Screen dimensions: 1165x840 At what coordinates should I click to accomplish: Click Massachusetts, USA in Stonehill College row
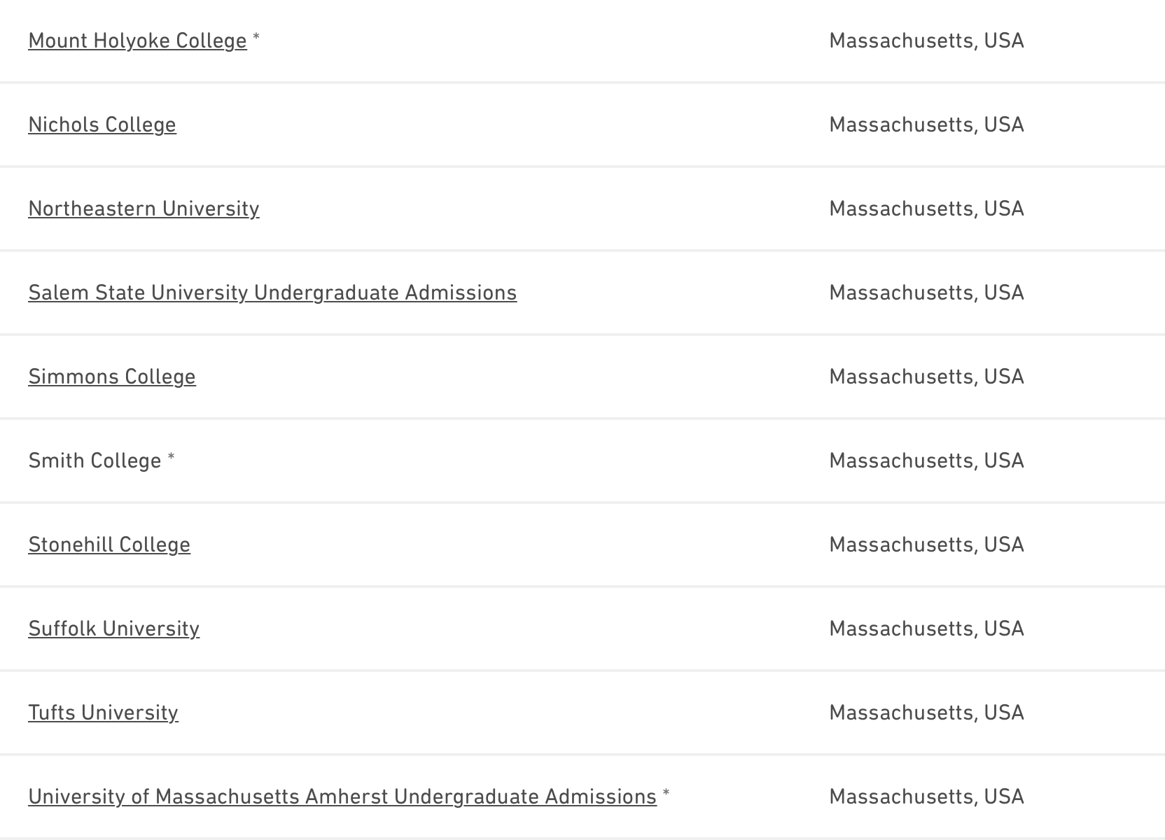tap(926, 545)
